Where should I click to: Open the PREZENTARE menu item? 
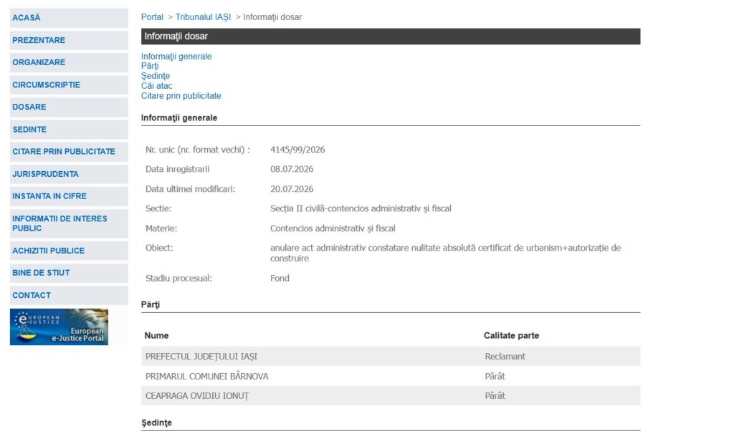click(69, 40)
